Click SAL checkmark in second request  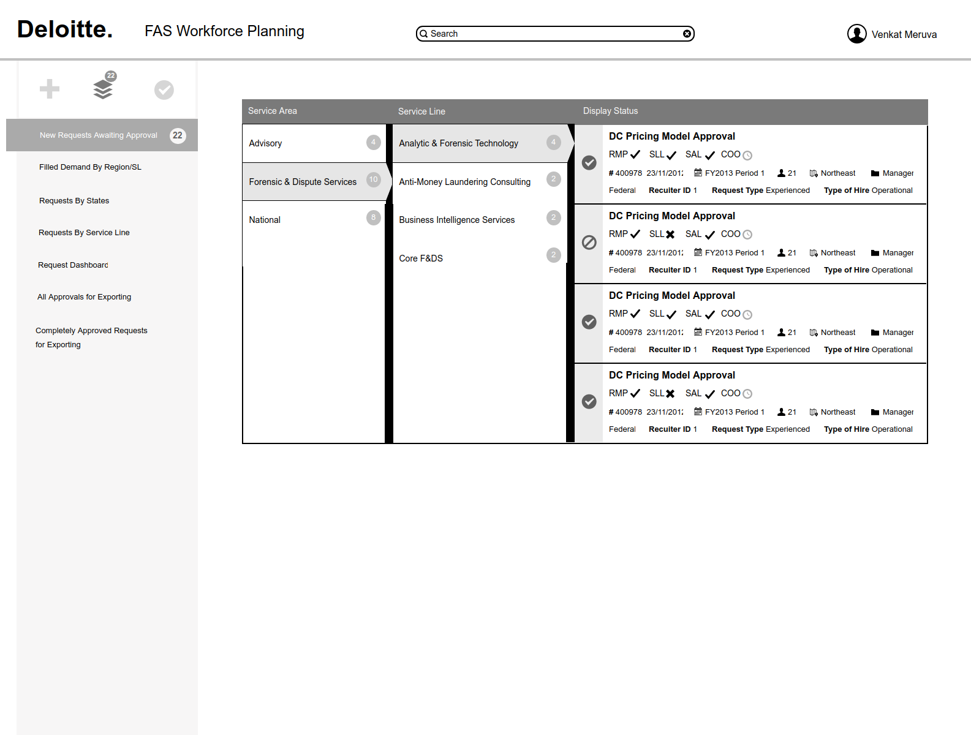(x=710, y=235)
